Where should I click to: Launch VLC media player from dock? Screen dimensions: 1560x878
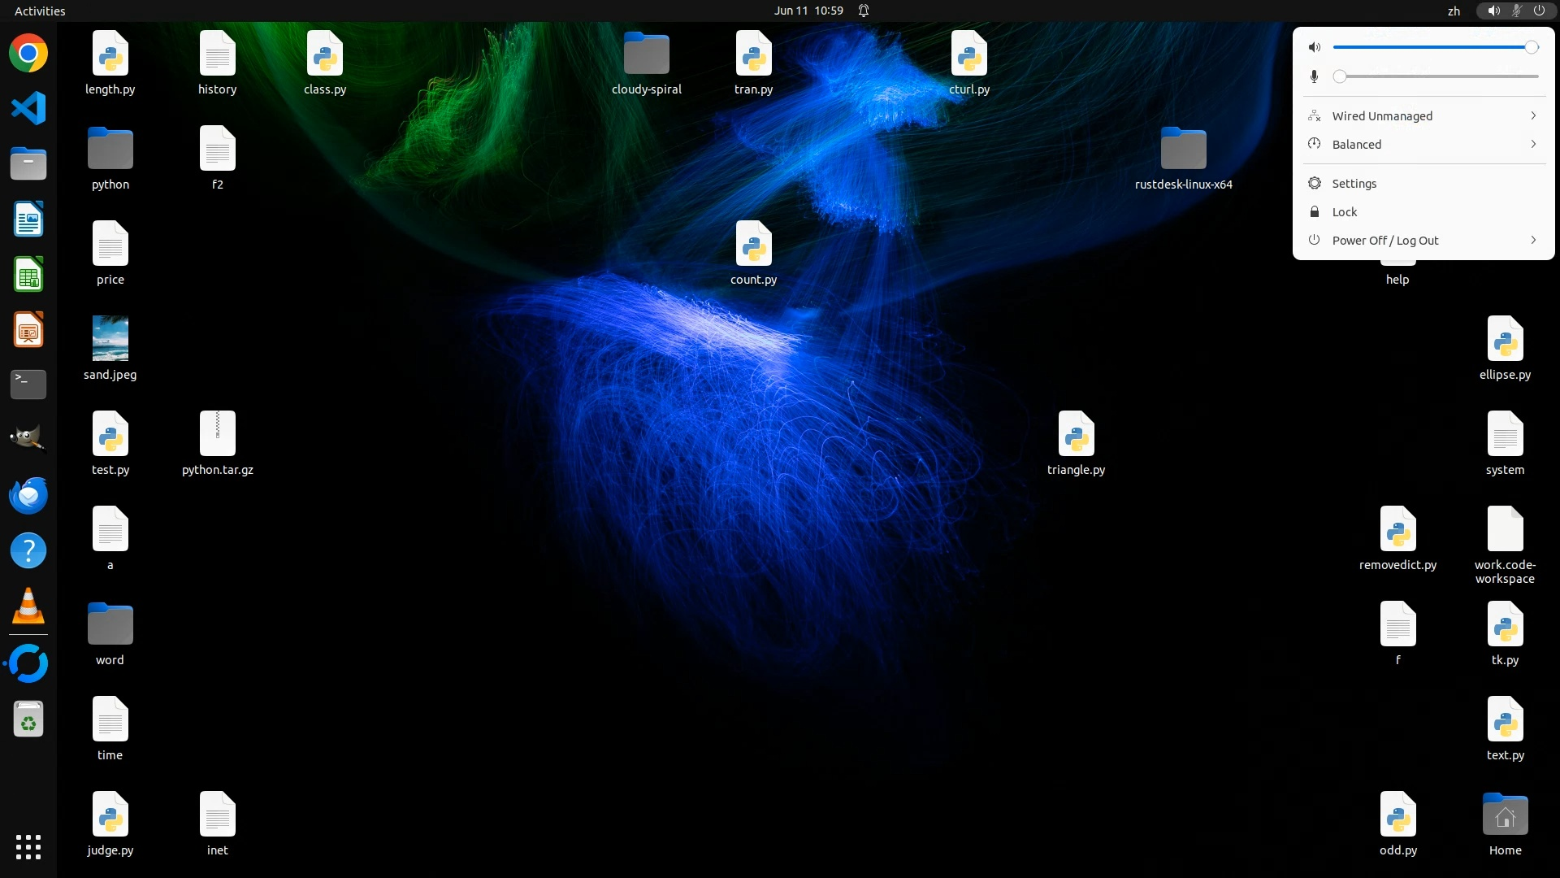28,606
